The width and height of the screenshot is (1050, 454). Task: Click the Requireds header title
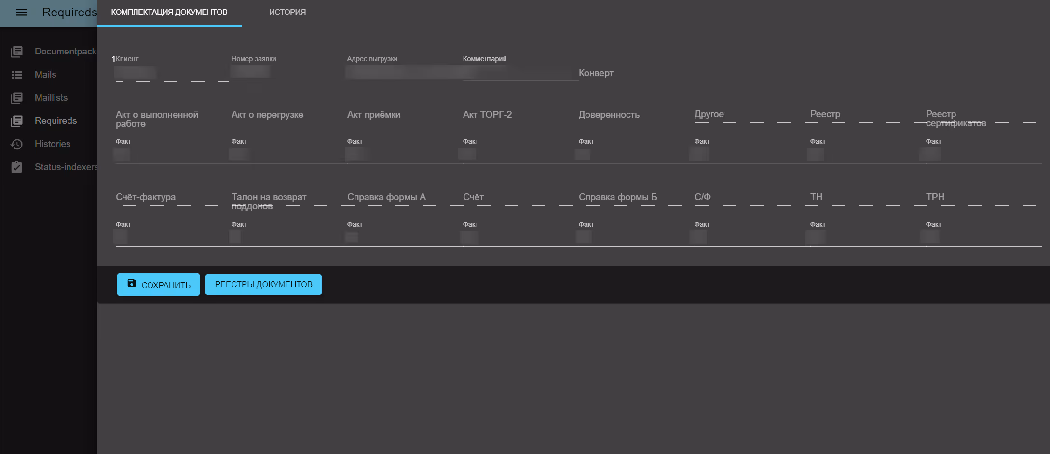pyautogui.click(x=69, y=12)
